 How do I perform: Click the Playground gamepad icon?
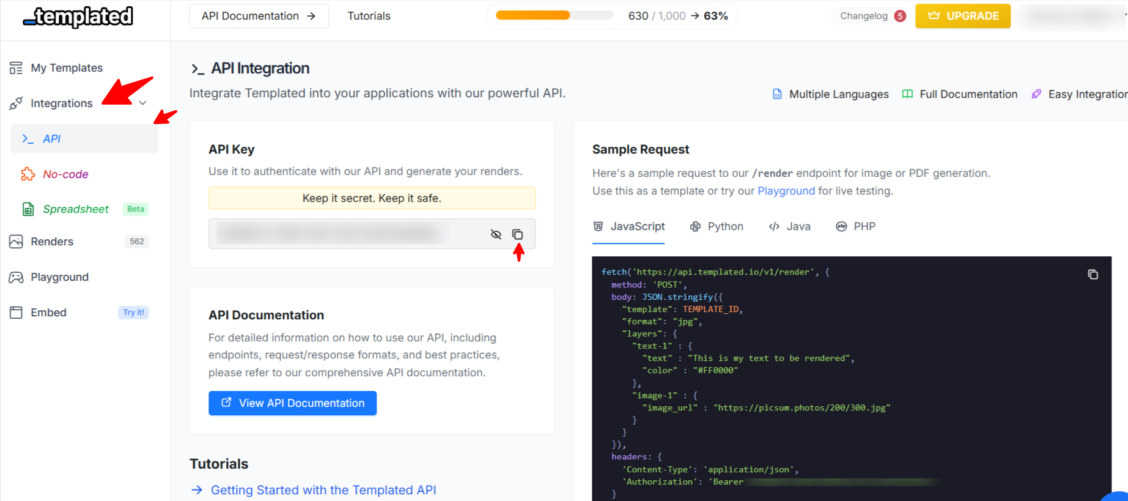tap(16, 277)
